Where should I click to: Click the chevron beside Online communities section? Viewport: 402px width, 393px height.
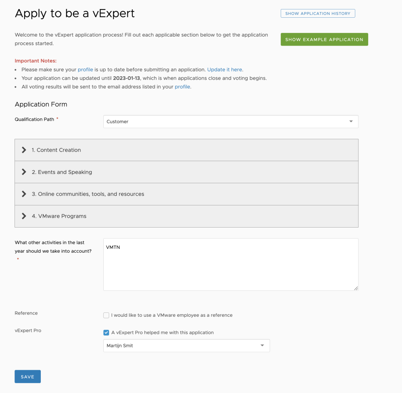24,194
